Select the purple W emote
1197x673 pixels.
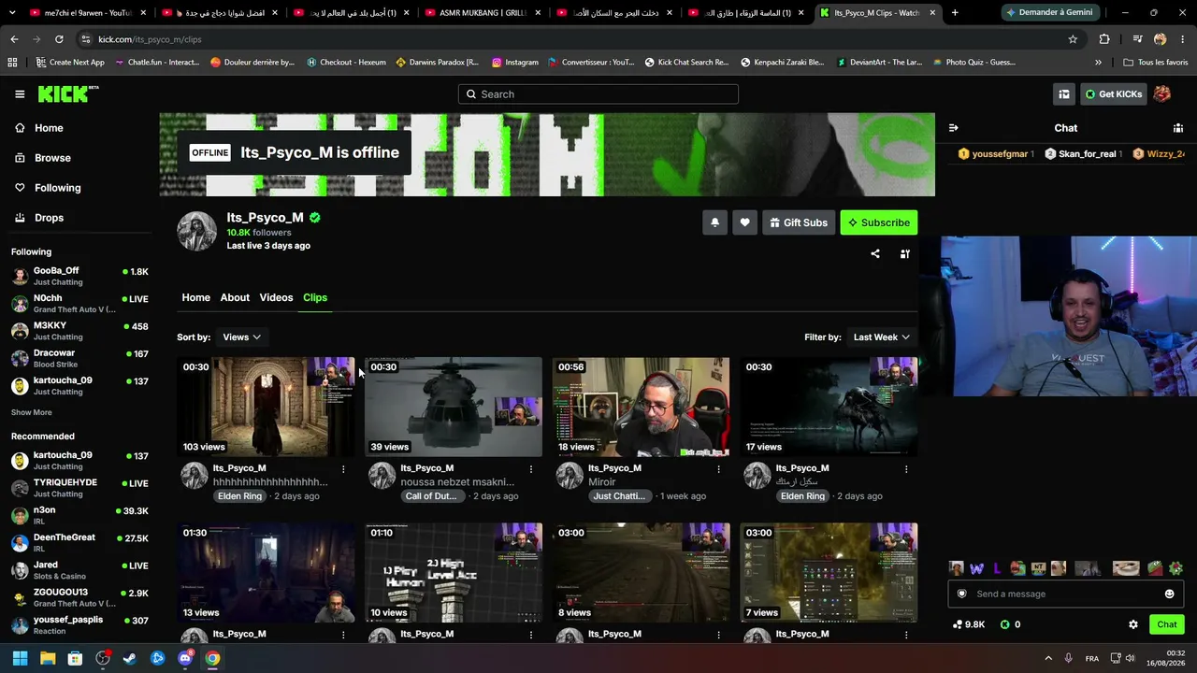977,568
